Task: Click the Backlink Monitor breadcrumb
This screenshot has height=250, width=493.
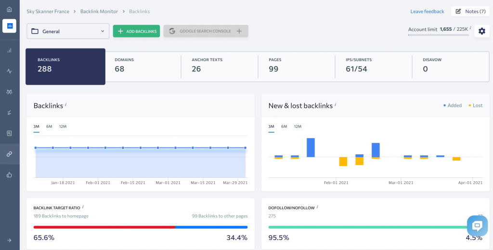Action: pyautogui.click(x=99, y=12)
